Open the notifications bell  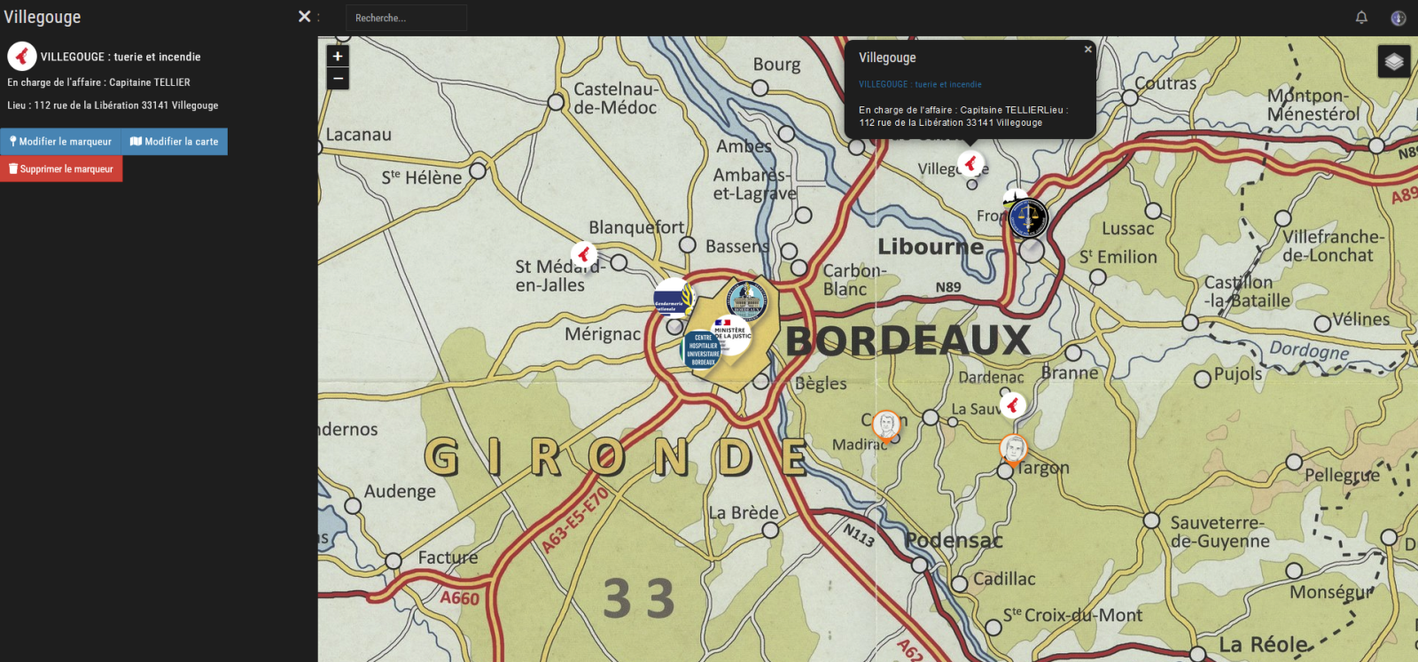point(1361,17)
